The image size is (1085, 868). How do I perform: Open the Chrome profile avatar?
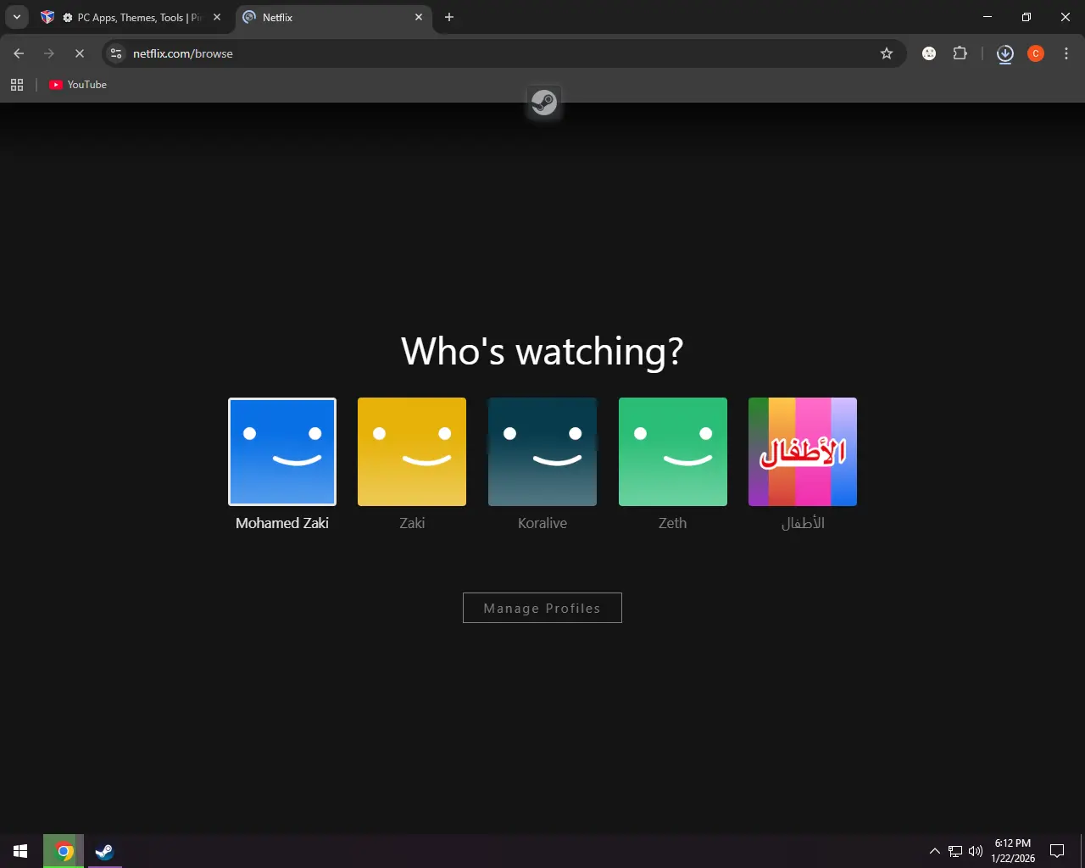pyautogui.click(x=1036, y=53)
